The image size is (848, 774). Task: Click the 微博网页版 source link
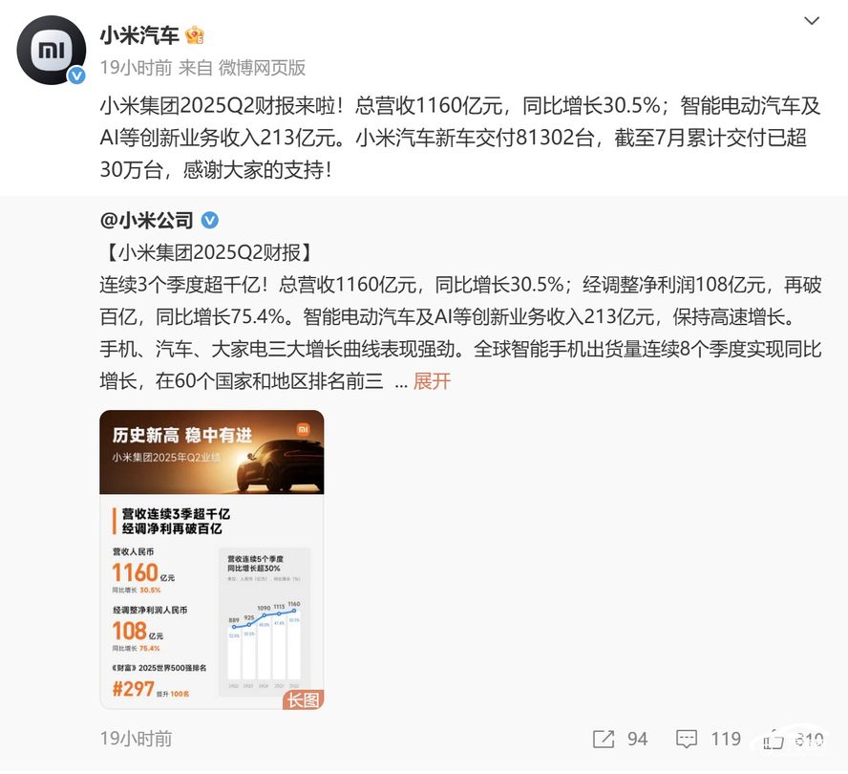tap(262, 68)
